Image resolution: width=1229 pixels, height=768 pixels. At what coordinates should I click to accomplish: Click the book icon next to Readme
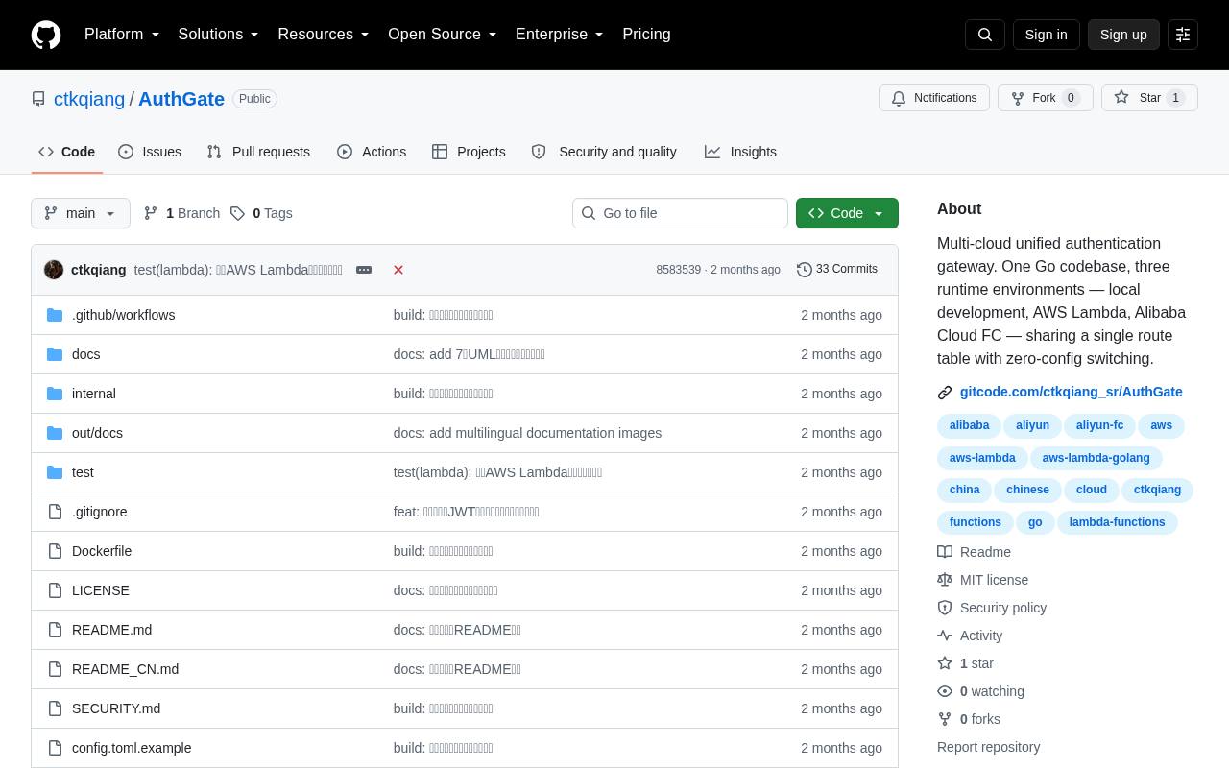pyautogui.click(x=945, y=552)
